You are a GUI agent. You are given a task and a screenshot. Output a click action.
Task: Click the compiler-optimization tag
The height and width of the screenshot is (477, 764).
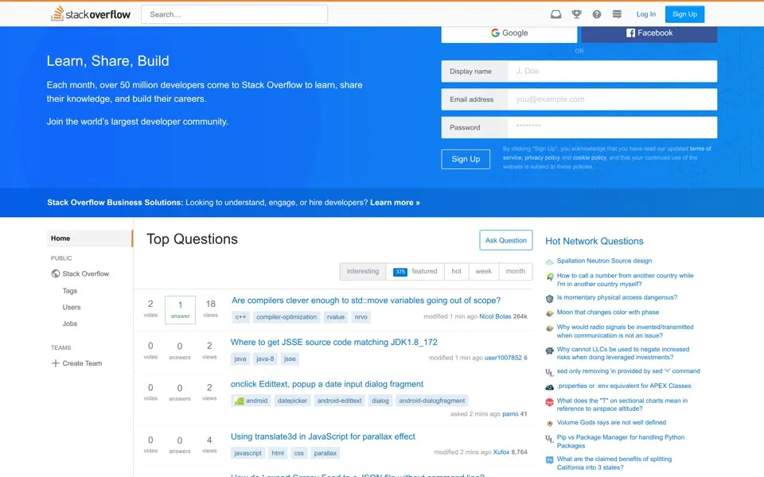(286, 317)
